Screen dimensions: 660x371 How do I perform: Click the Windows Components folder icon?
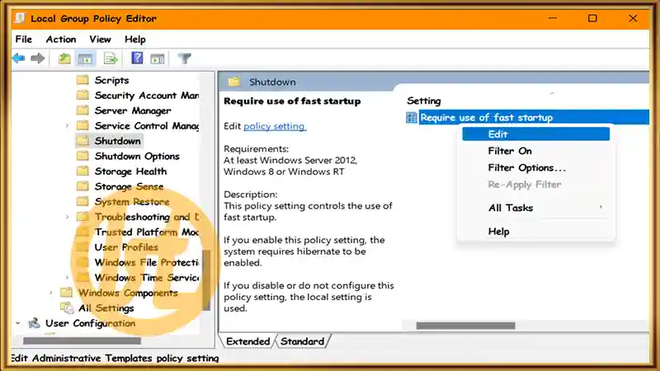coord(67,293)
